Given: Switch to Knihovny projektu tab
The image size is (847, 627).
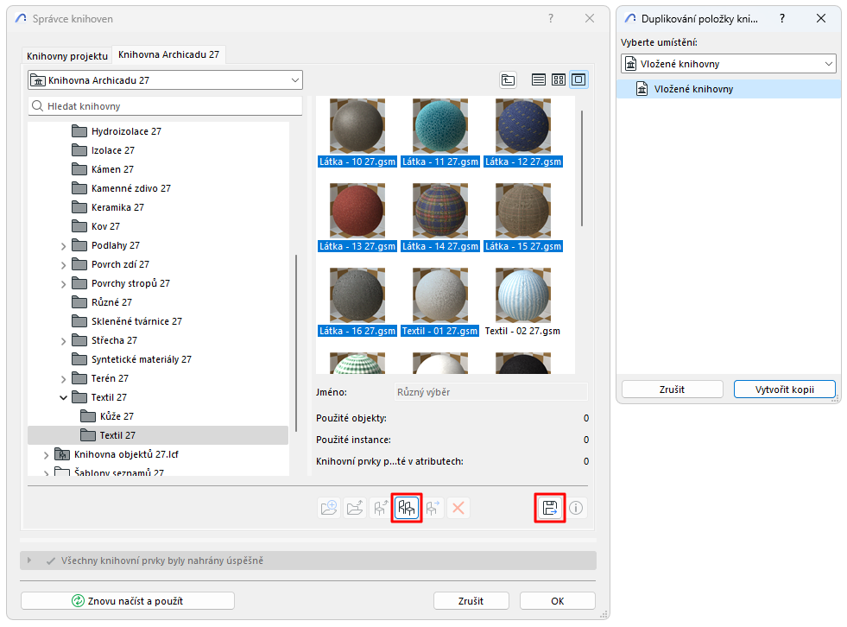Looking at the screenshot, I should point(67,55).
